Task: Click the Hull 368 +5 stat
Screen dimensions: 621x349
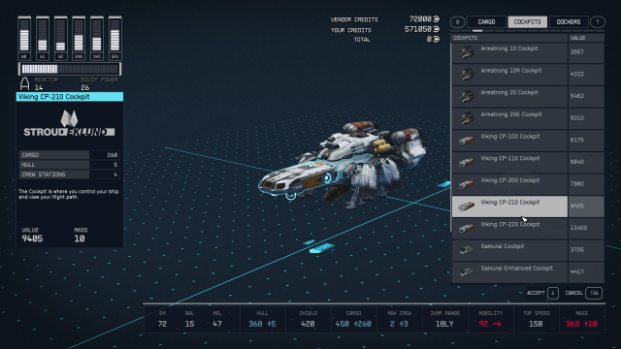Action: click(x=262, y=320)
